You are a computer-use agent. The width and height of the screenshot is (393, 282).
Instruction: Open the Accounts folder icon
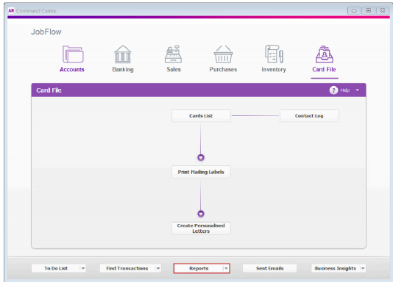73,54
